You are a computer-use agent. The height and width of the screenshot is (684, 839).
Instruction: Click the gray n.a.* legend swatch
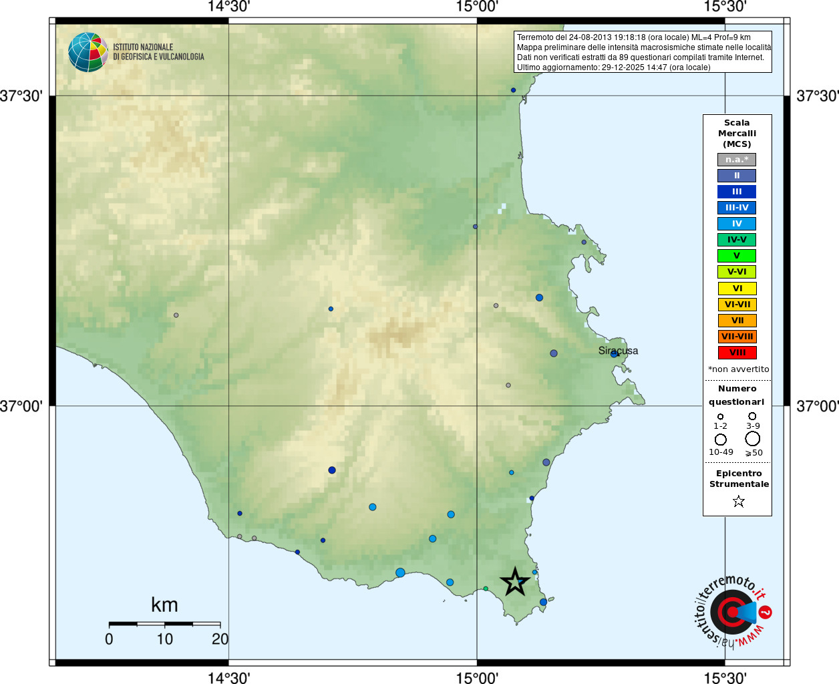tap(737, 160)
